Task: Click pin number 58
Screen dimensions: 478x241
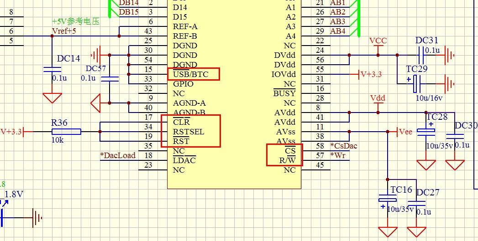Action: pyautogui.click(x=320, y=146)
